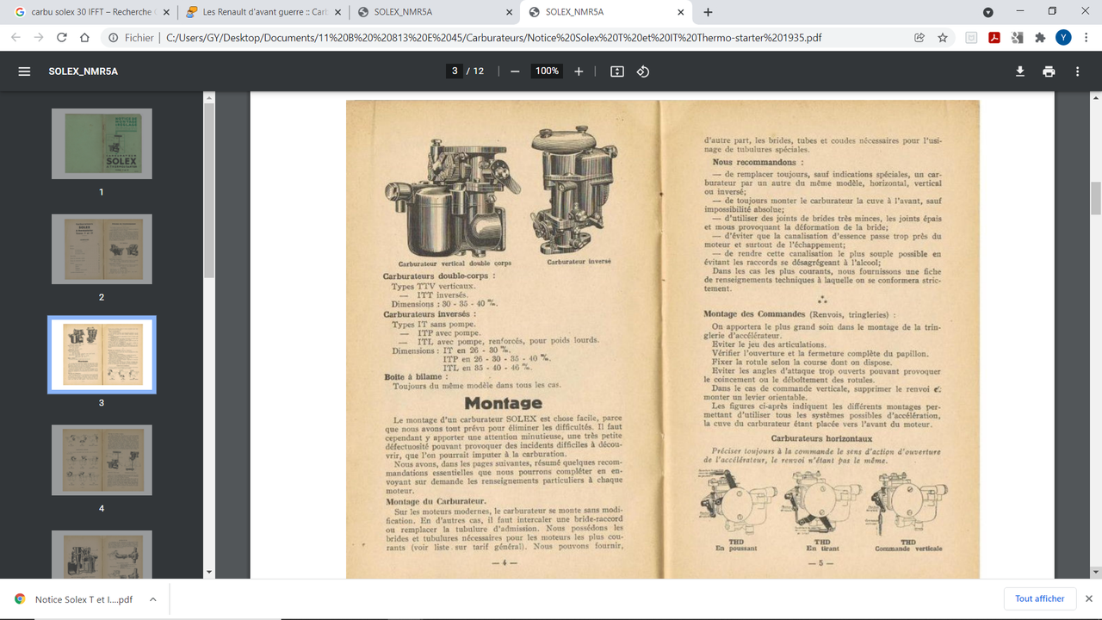Open page 2 thumbnail
The image size is (1102, 620).
point(102,249)
